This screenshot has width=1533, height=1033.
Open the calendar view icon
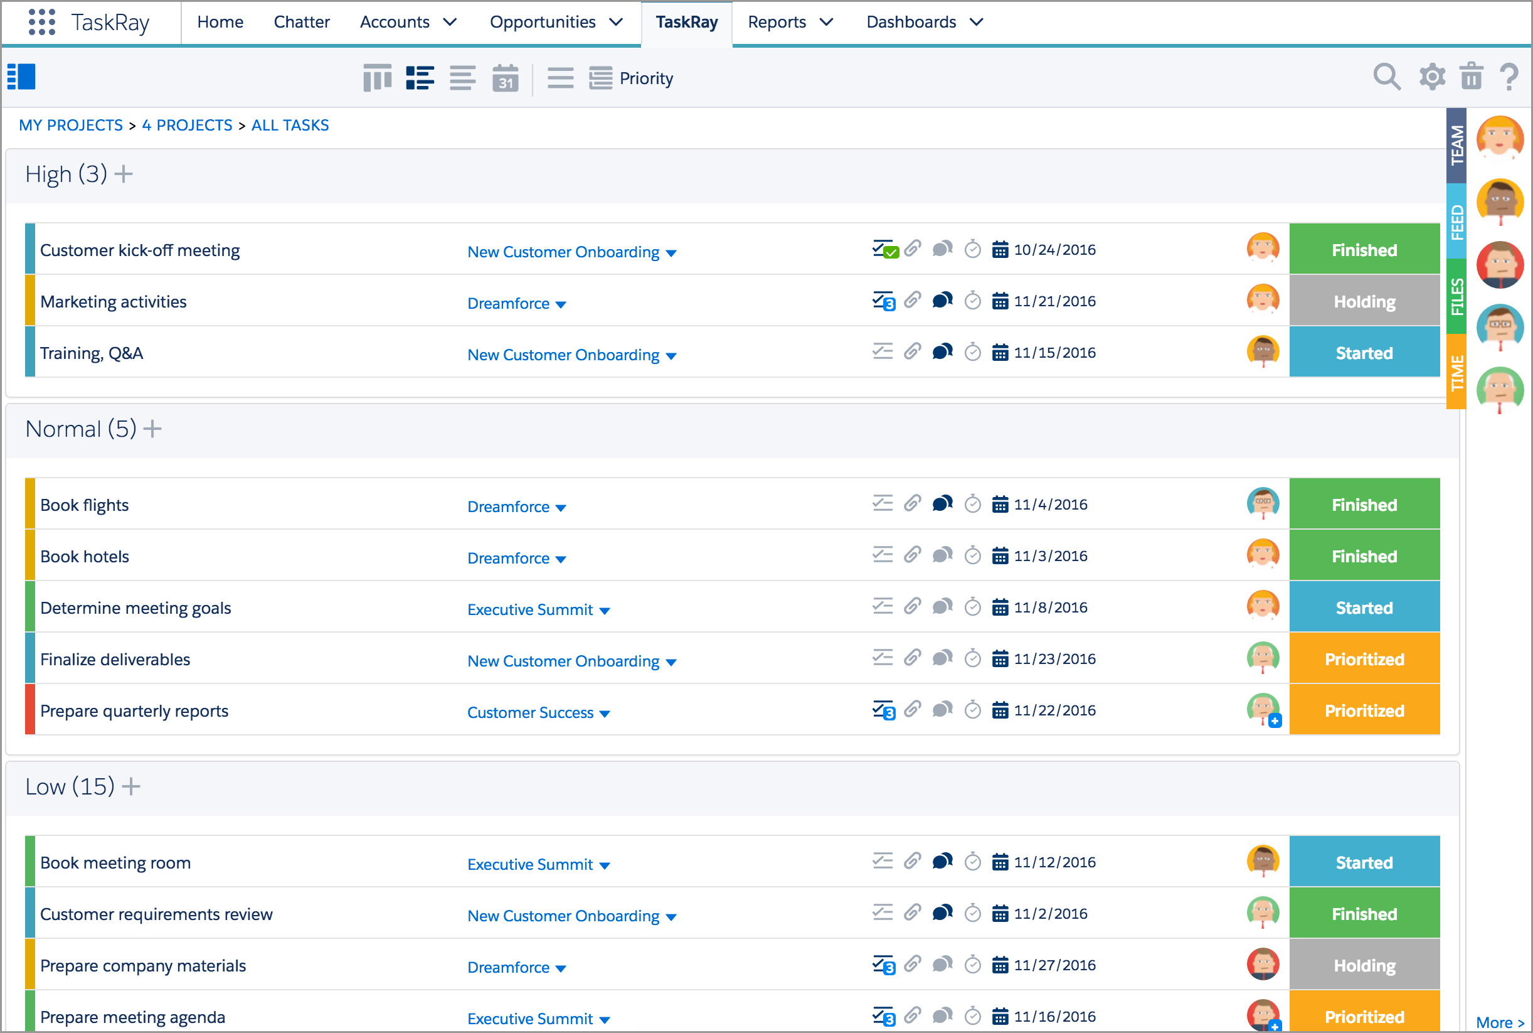pos(505,78)
